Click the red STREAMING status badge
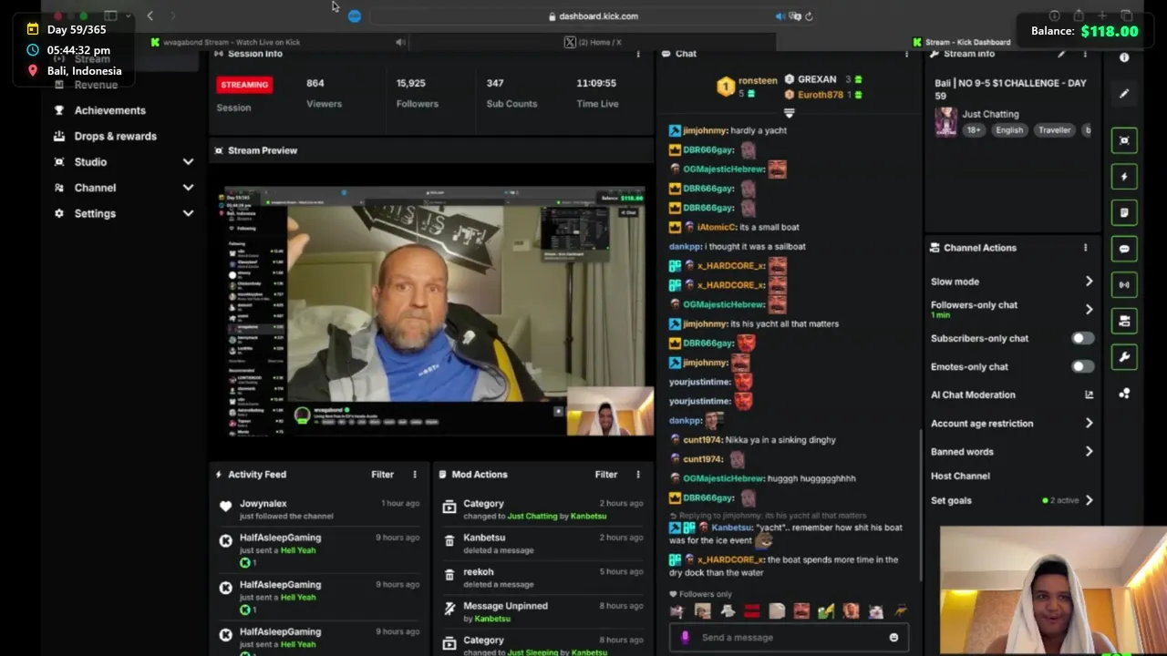Image resolution: width=1167 pixels, height=656 pixels. click(244, 85)
